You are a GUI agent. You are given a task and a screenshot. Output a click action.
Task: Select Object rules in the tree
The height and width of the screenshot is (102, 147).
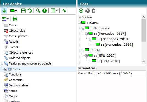point(17,31)
